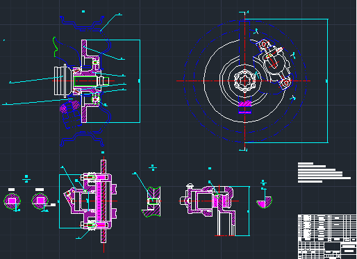
Task: Select the top section-cut marker above circular view
Action: [244, 13]
